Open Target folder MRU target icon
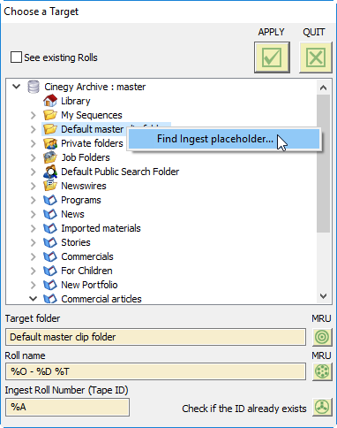The height and width of the screenshot is (428, 337). click(x=322, y=337)
